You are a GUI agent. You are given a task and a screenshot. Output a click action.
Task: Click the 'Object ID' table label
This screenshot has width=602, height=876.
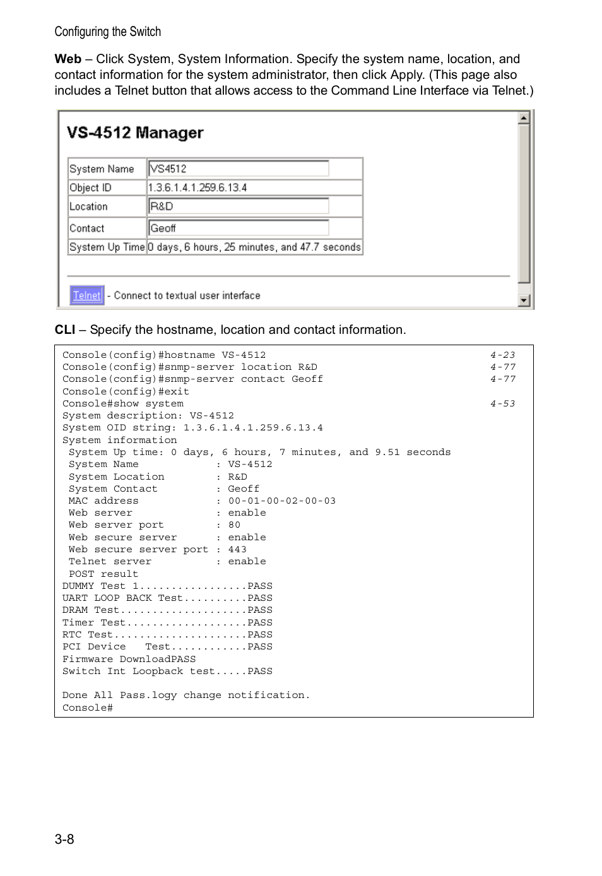coord(90,187)
